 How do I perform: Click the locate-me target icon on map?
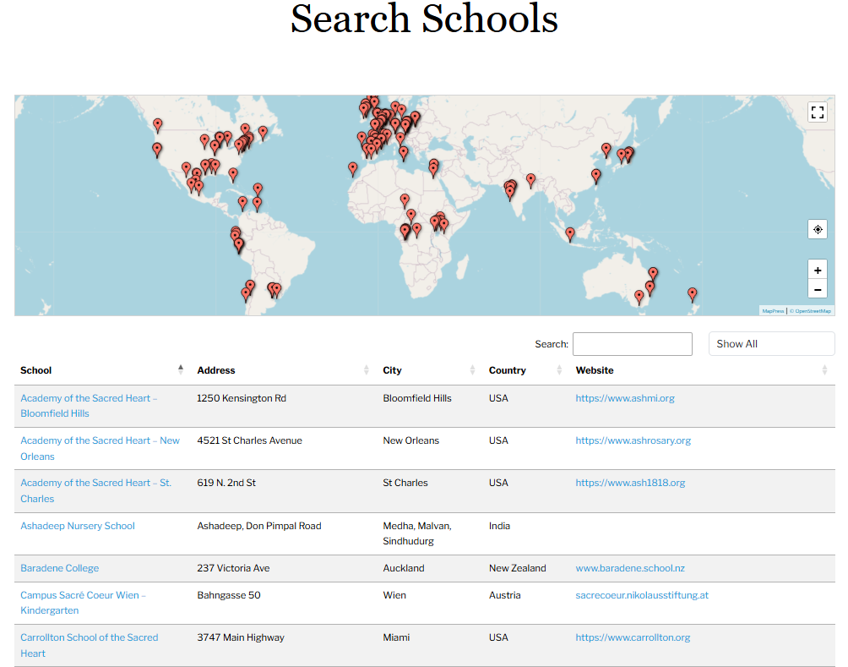point(817,229)
